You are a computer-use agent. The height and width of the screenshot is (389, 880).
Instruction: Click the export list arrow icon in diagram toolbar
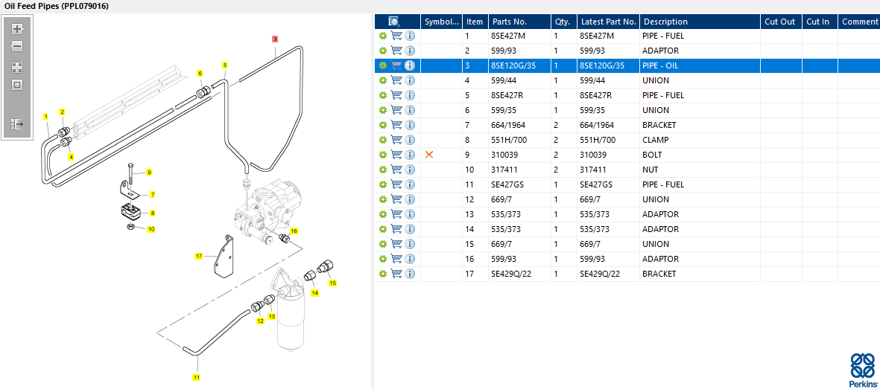[x=17, y=124]
